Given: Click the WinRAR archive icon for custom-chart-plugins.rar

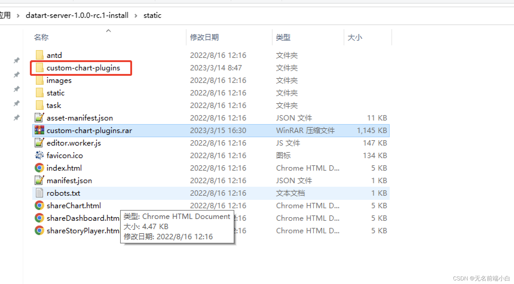Looking at the screenshot, I should 39,130.
